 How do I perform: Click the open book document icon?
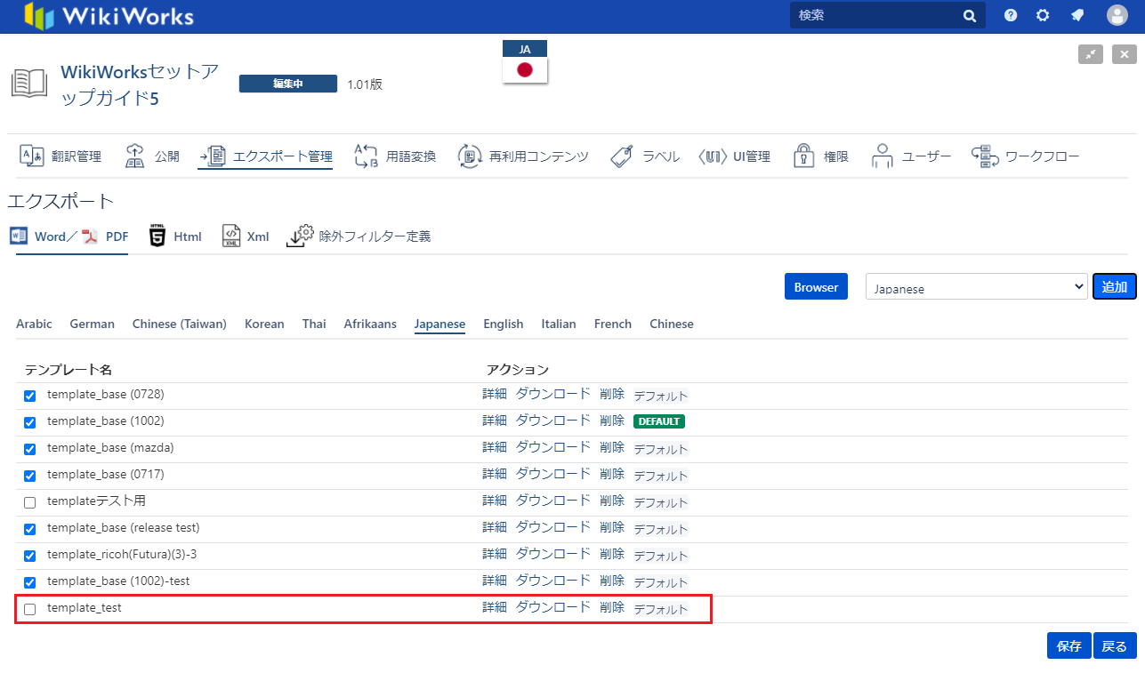[29, 84]
